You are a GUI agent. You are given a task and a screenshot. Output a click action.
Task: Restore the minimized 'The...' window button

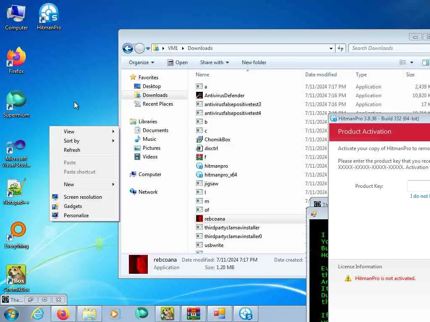click(30, 299)
